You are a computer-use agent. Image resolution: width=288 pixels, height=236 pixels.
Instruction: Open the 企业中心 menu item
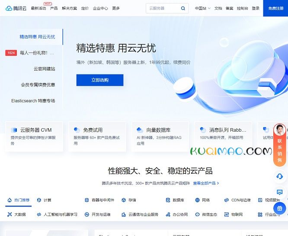100,8
